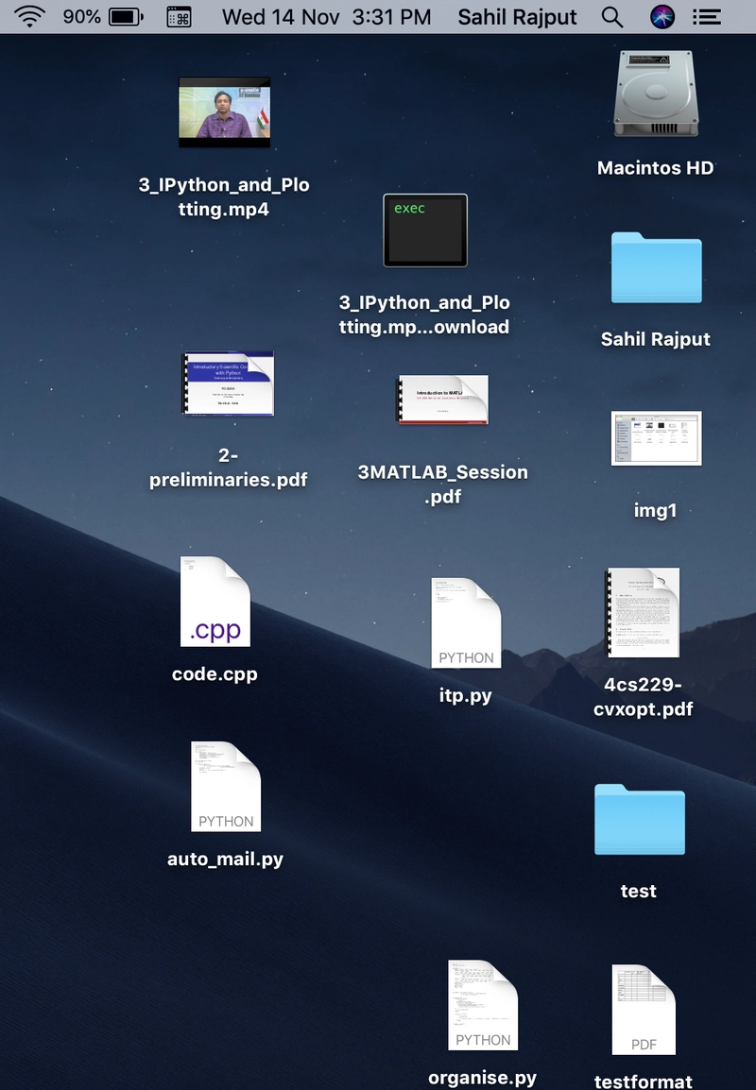Select the test folder icon
Viewport: 756px width, 1090px height.
pyautogui.click(x=639, y=820)
